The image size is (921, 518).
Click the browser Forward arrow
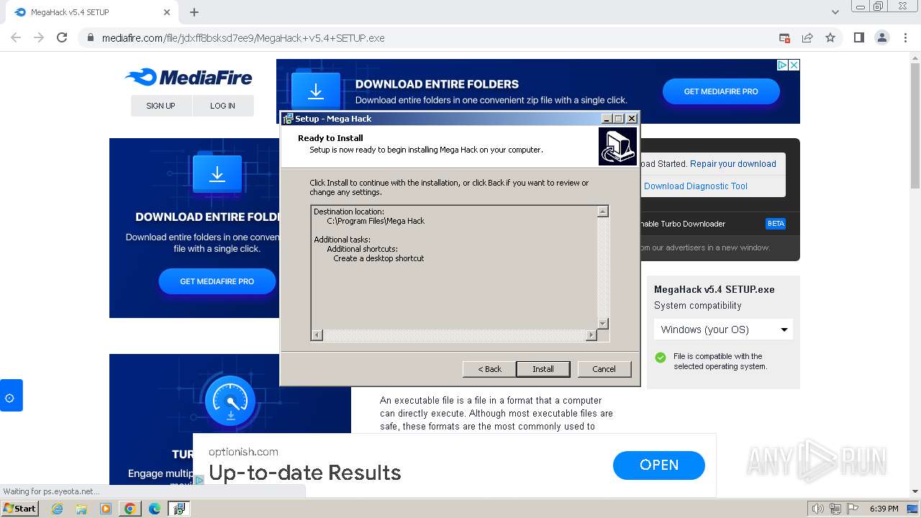pyautogui.click(x=39, y=37)
